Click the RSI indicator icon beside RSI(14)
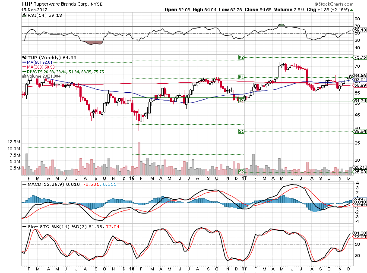Screen dimensions: 367x273 (x=24, y=15)
